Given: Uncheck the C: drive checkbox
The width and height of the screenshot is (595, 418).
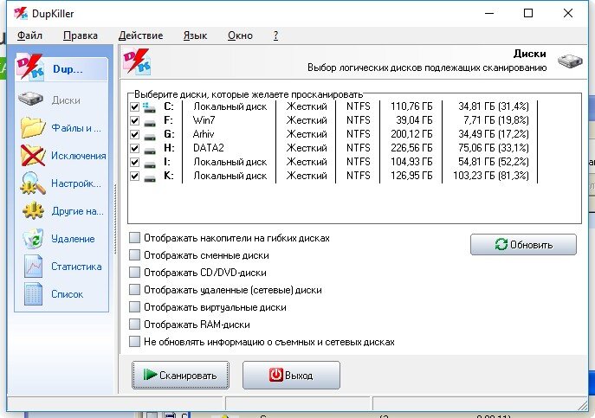Looking at the screenshot, I should pos(134,107).
